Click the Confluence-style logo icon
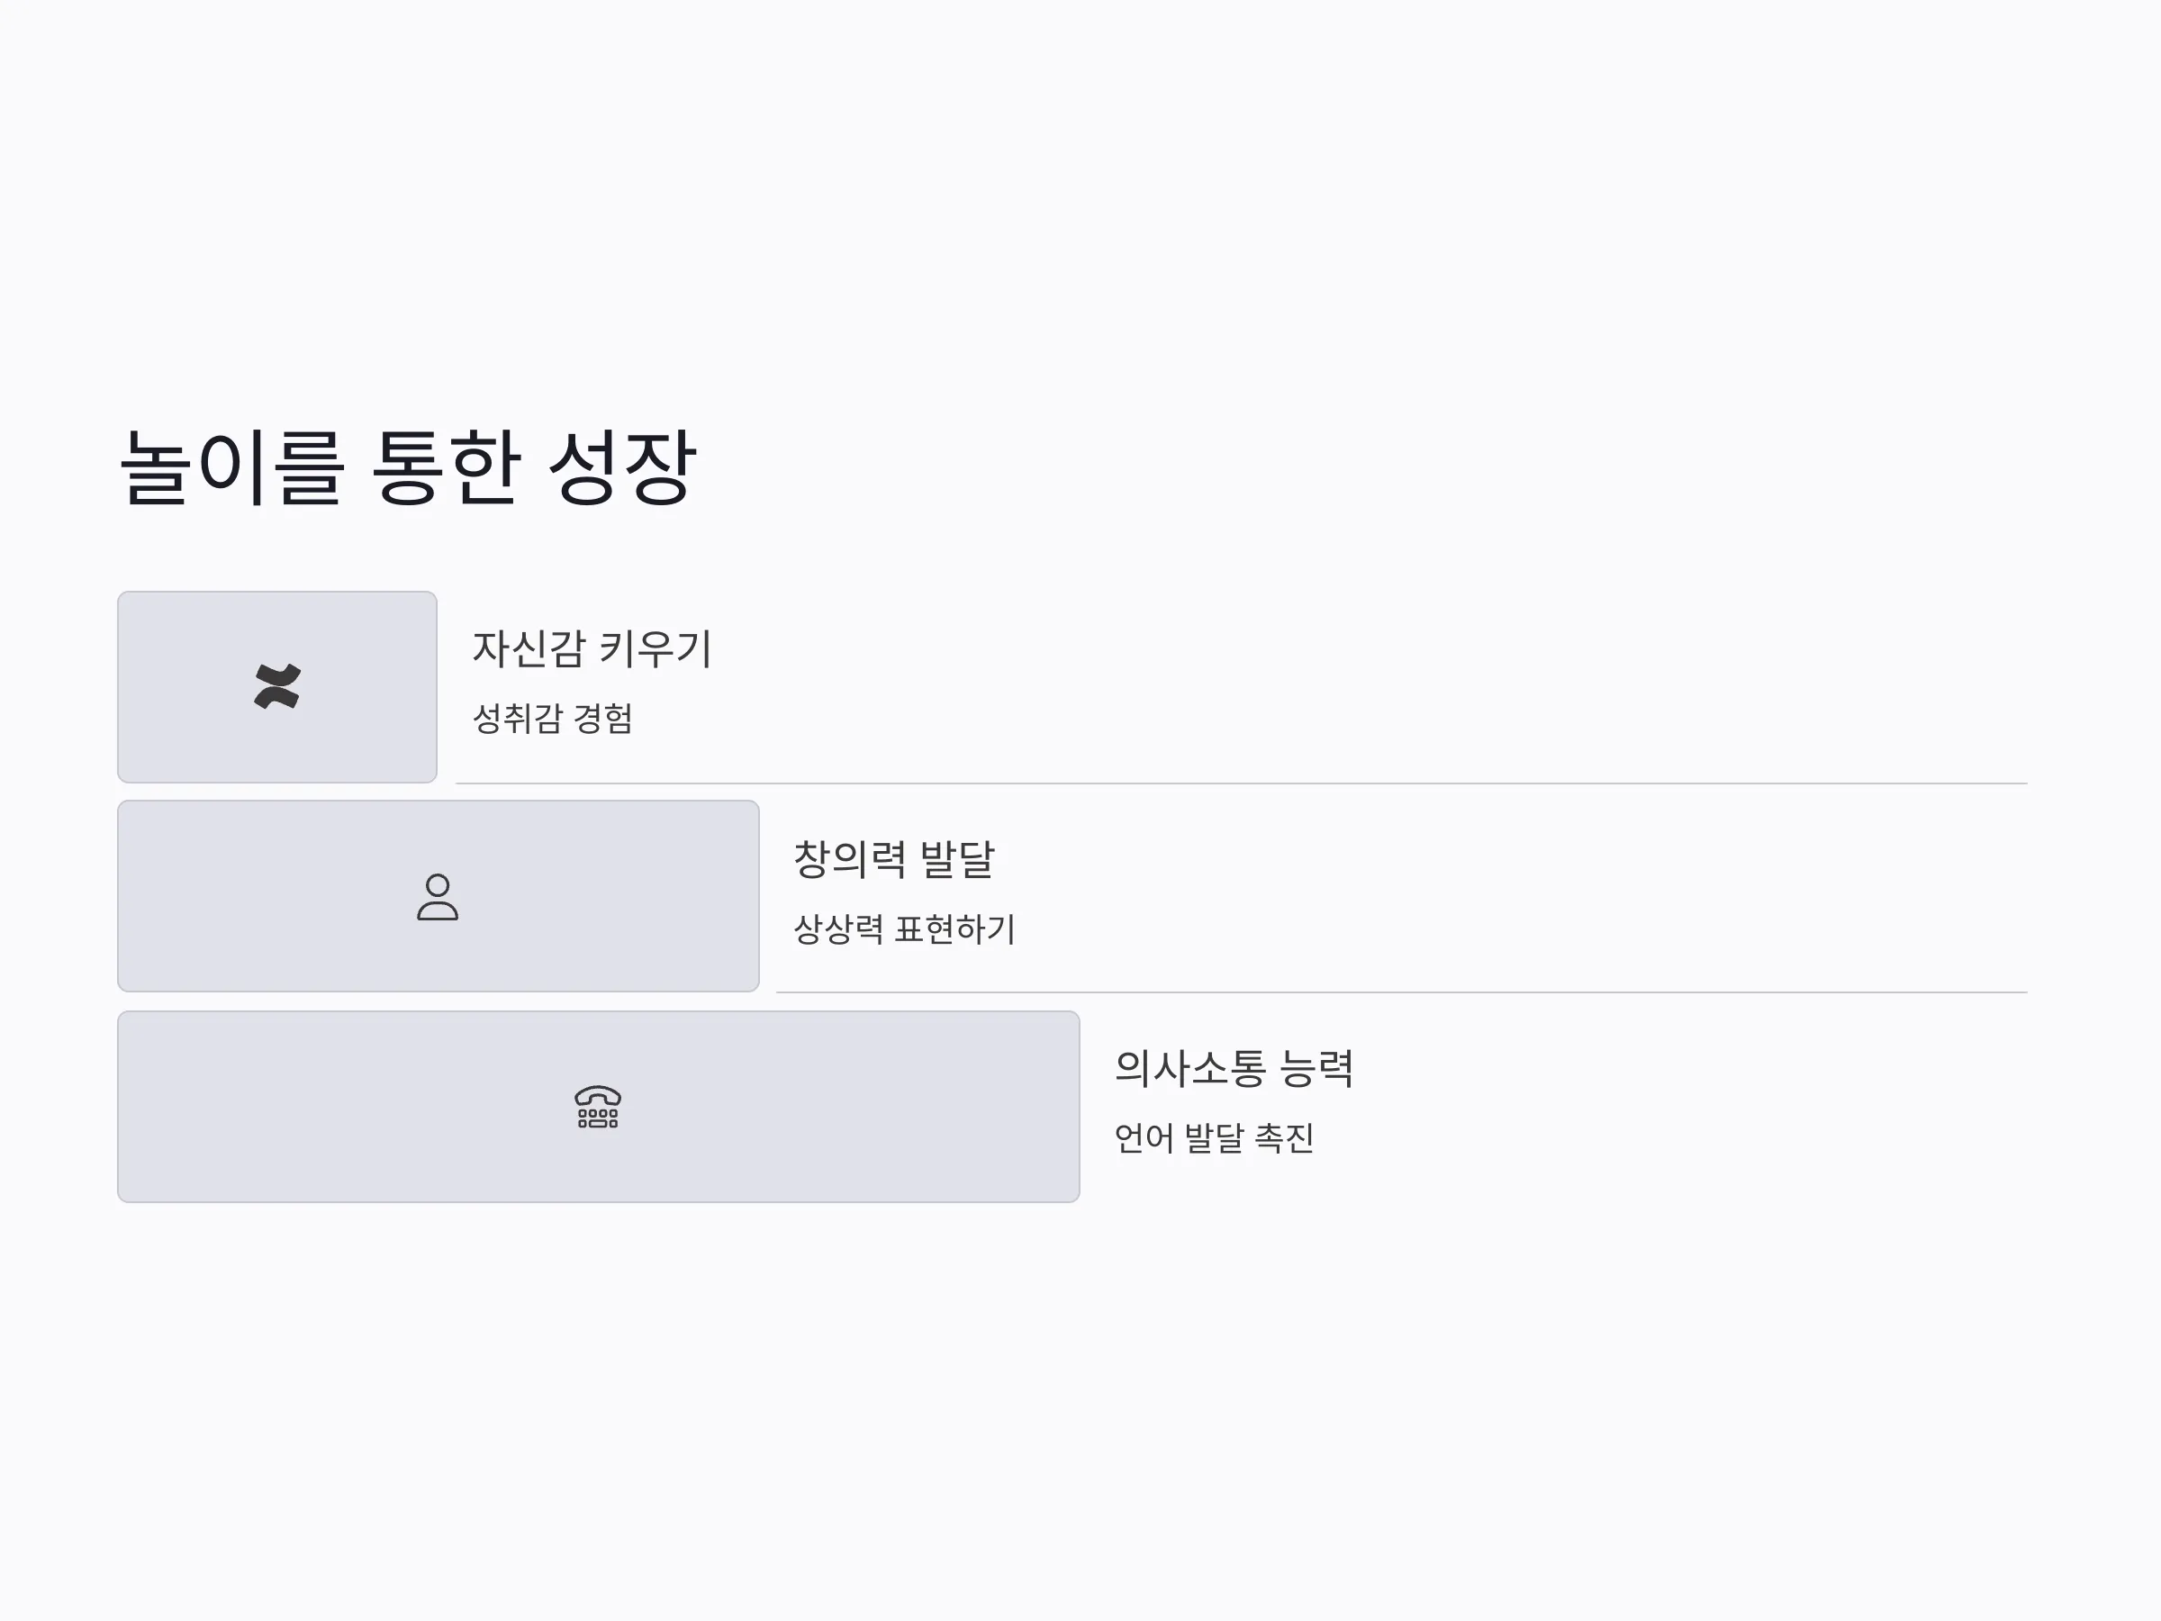The image size is (2161, 1621). pyautogui.click(x=277, y=686)
